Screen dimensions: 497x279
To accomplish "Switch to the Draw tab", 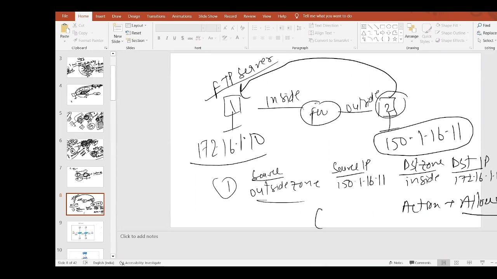I will pos(116,16).
